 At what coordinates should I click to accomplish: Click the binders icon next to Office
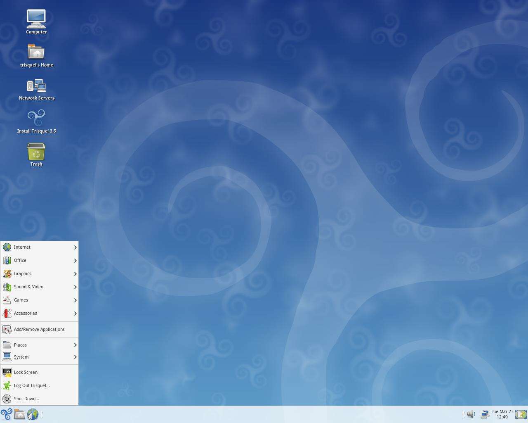(x=7, y=260)
